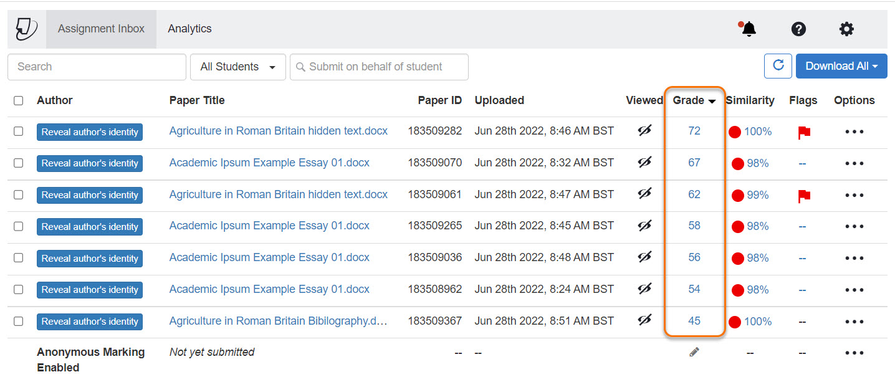Open the Download All dropdown
The image size is (895, 382).
coord(841,66)
